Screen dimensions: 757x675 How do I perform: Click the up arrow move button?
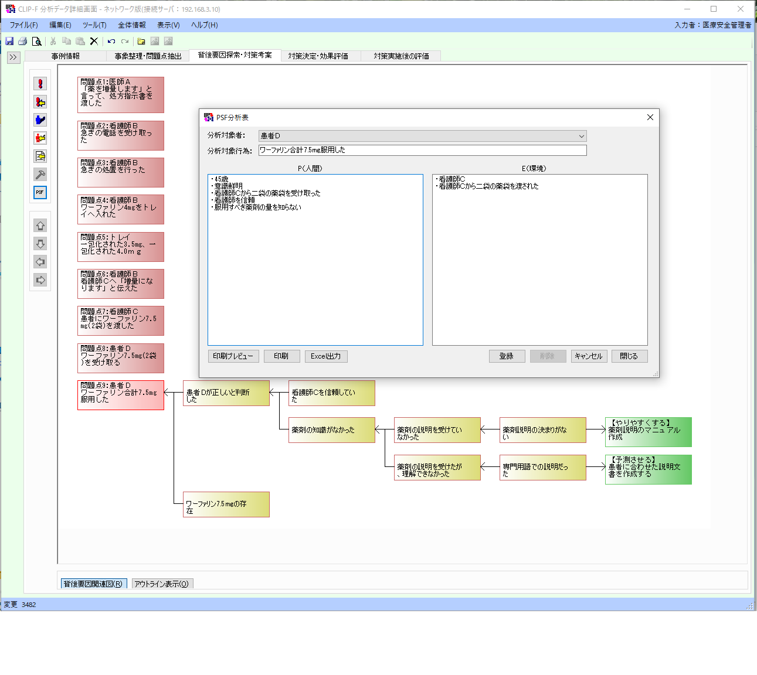point(40,226)
